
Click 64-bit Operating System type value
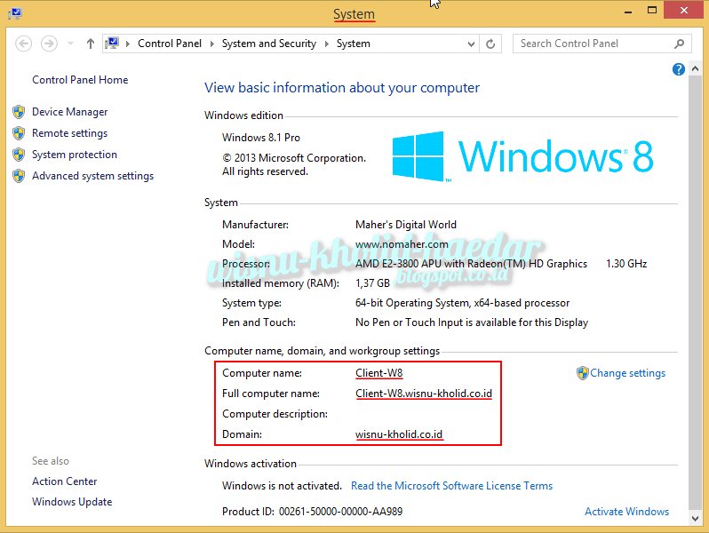coord(462,303)
